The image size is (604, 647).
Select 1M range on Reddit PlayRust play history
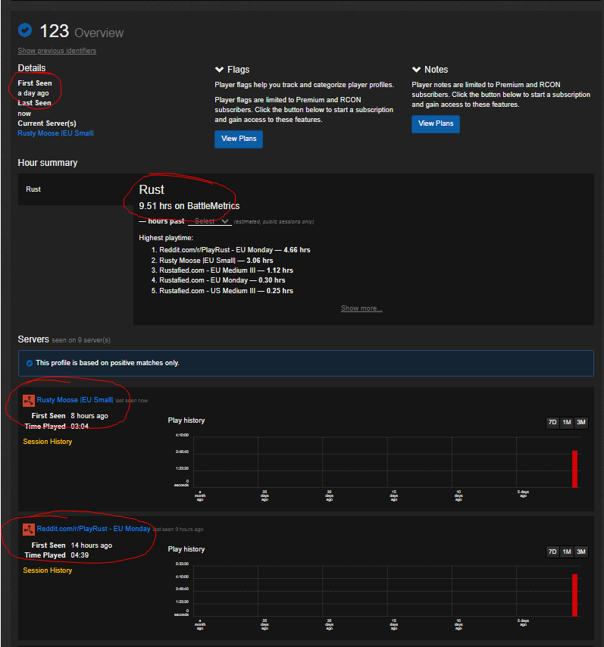[x=567, y=552]
